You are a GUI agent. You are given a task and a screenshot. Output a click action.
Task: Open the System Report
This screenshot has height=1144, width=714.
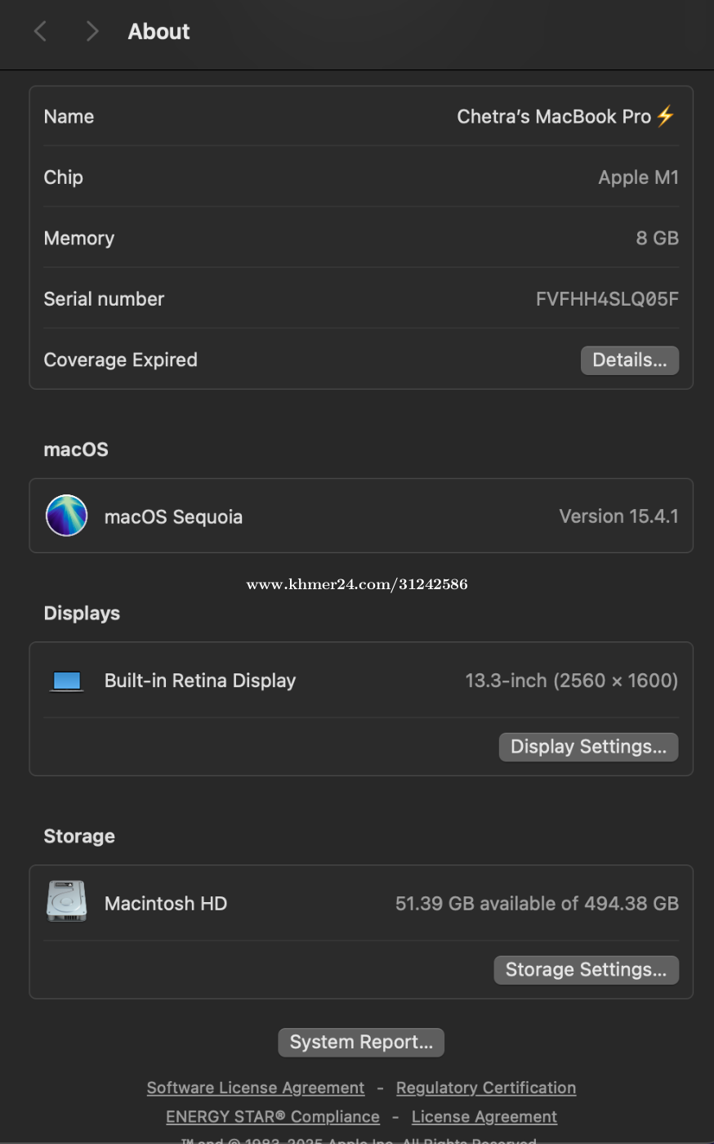361,1043
